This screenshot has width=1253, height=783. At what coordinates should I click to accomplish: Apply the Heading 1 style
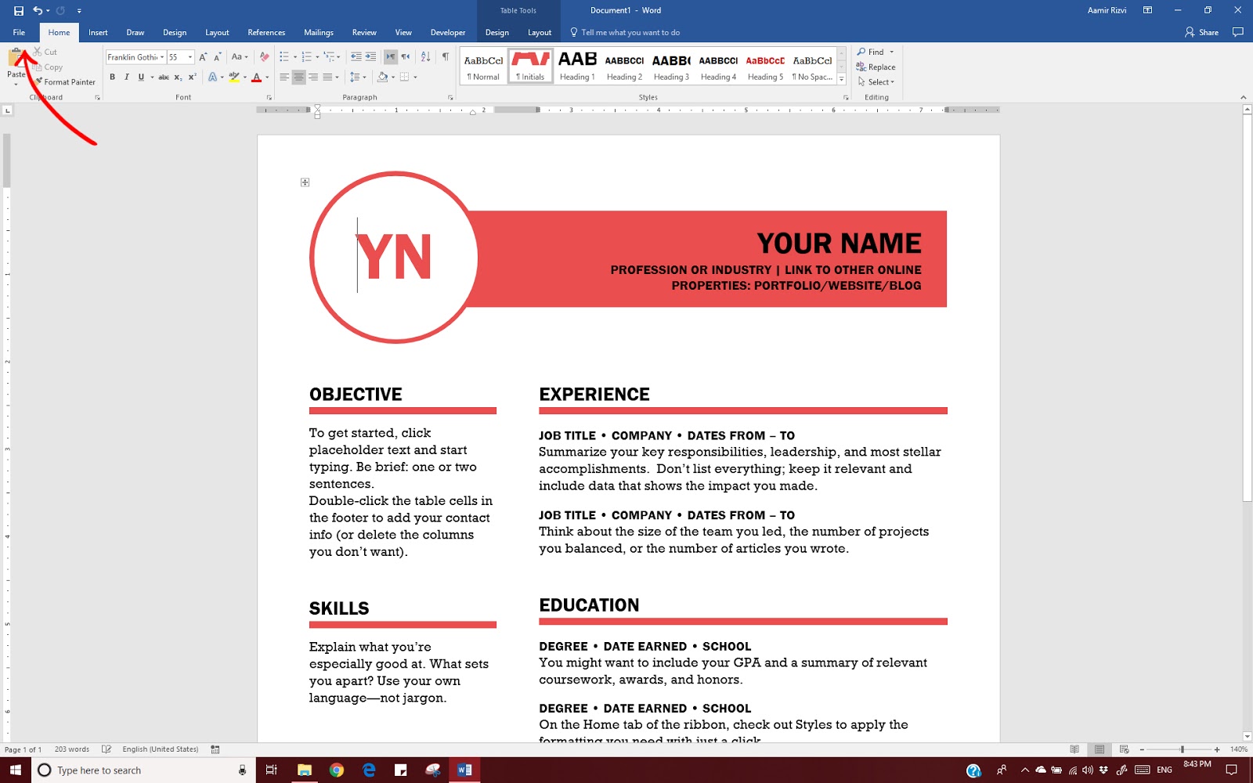click(x=577, y=66)
